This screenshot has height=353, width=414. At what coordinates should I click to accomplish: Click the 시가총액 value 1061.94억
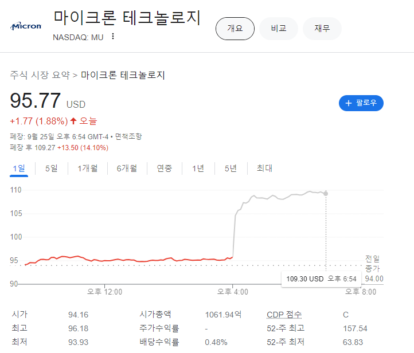[x=224, y=315]
